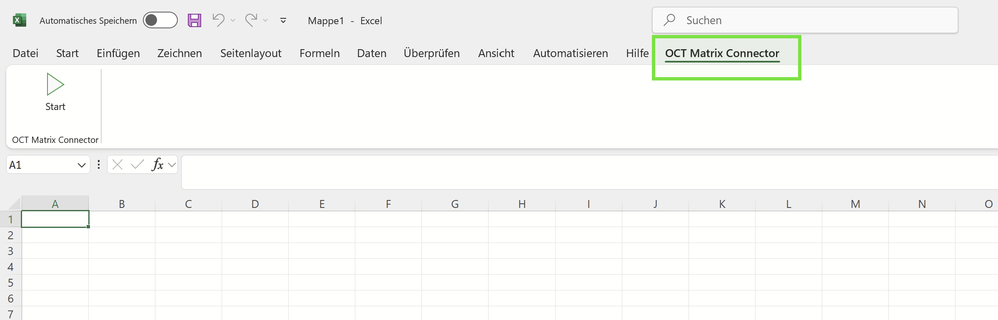Click the green Start play icon
Image resolution: width=998 pixels, height=320 pixels.
click(x=55, y=85)
